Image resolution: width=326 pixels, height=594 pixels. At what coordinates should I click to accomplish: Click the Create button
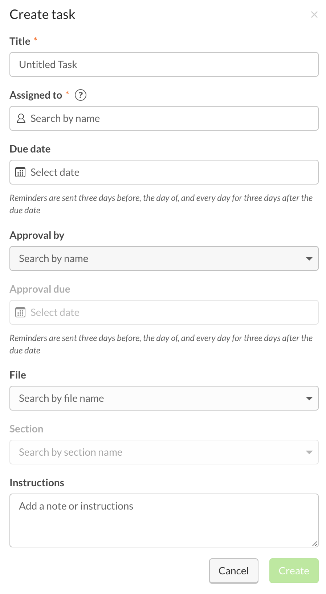click(294, 571)
